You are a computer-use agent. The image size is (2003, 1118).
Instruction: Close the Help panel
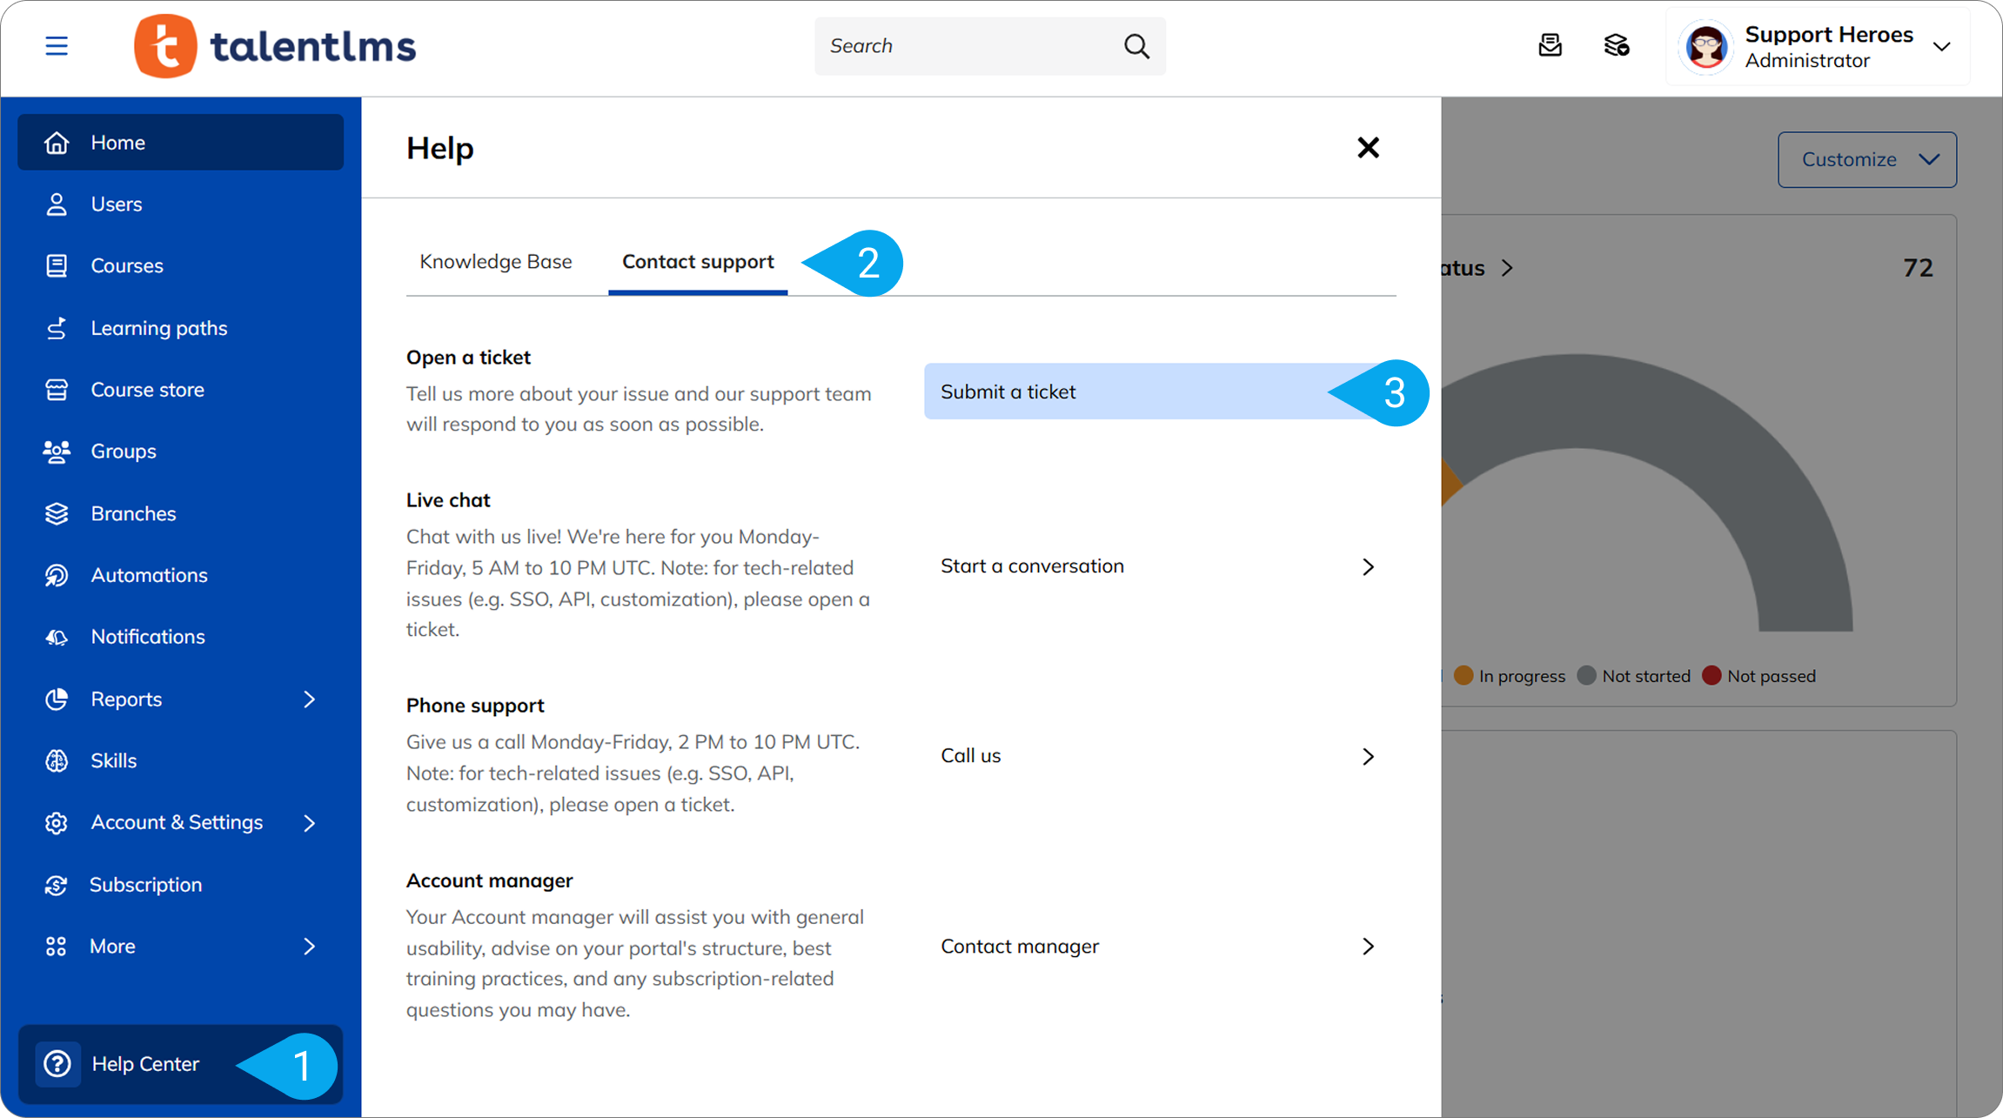1368,148
